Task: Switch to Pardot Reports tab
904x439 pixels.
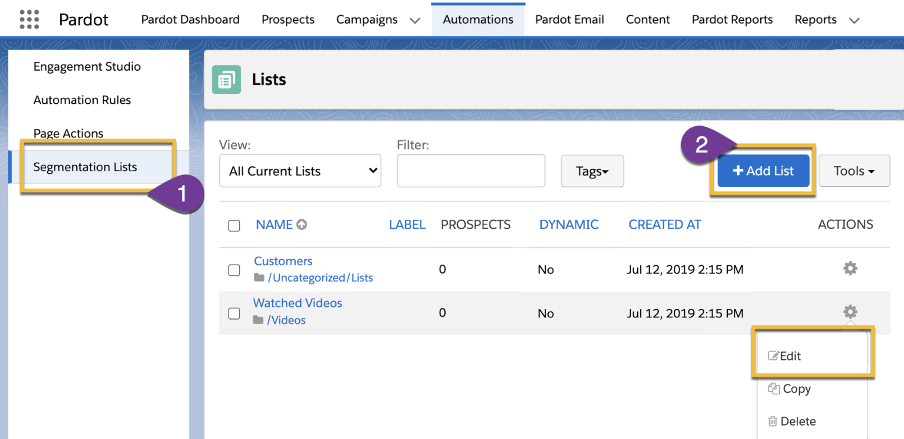Action: [x=732, y=20]
